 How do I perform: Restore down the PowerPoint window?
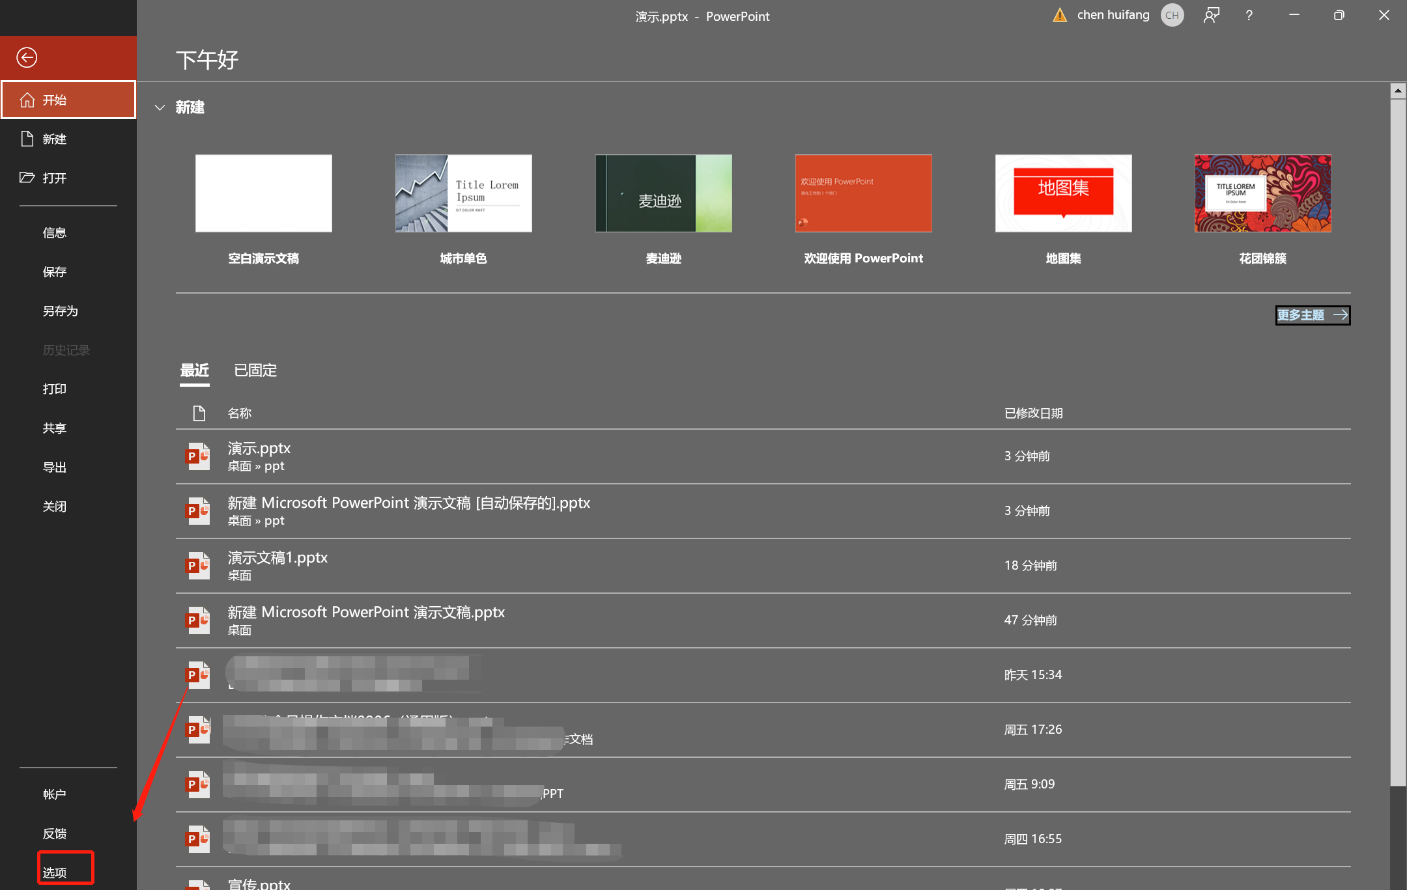1339,15
